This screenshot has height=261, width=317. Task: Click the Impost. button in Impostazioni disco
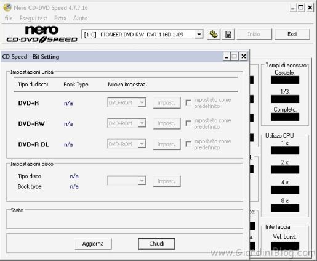167,181
